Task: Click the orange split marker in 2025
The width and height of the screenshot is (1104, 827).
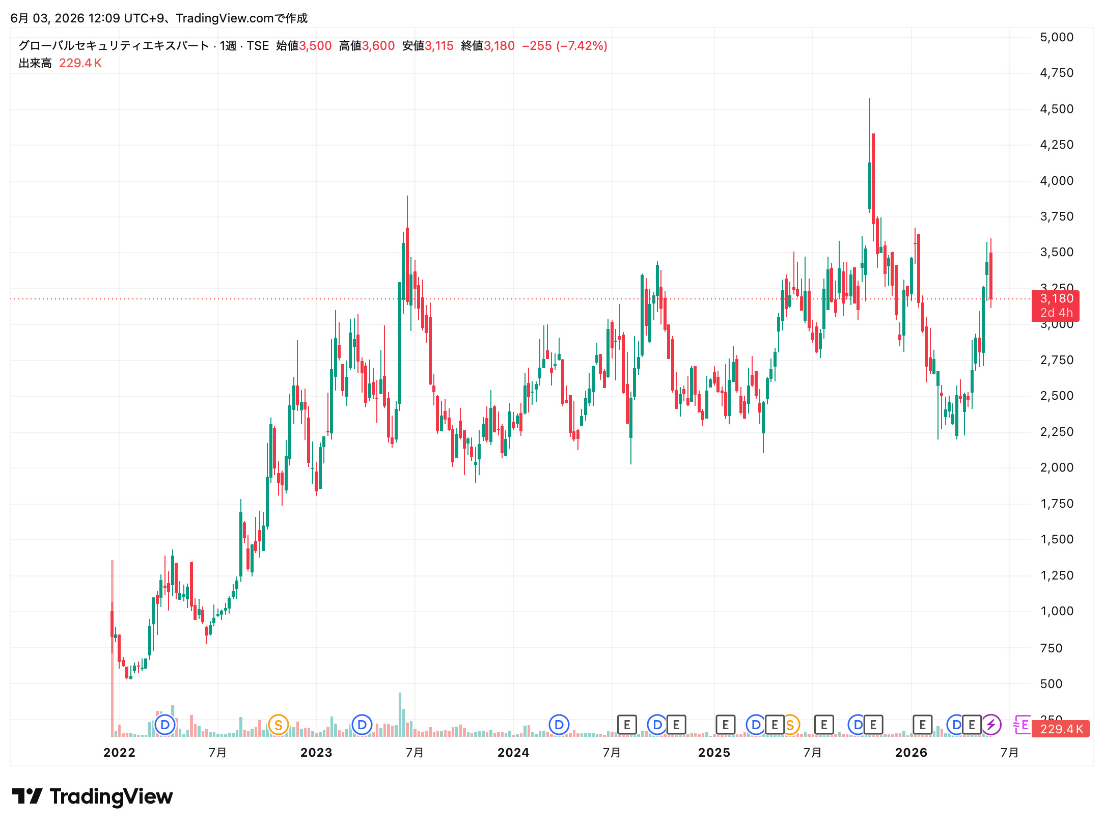Action: 791,724
